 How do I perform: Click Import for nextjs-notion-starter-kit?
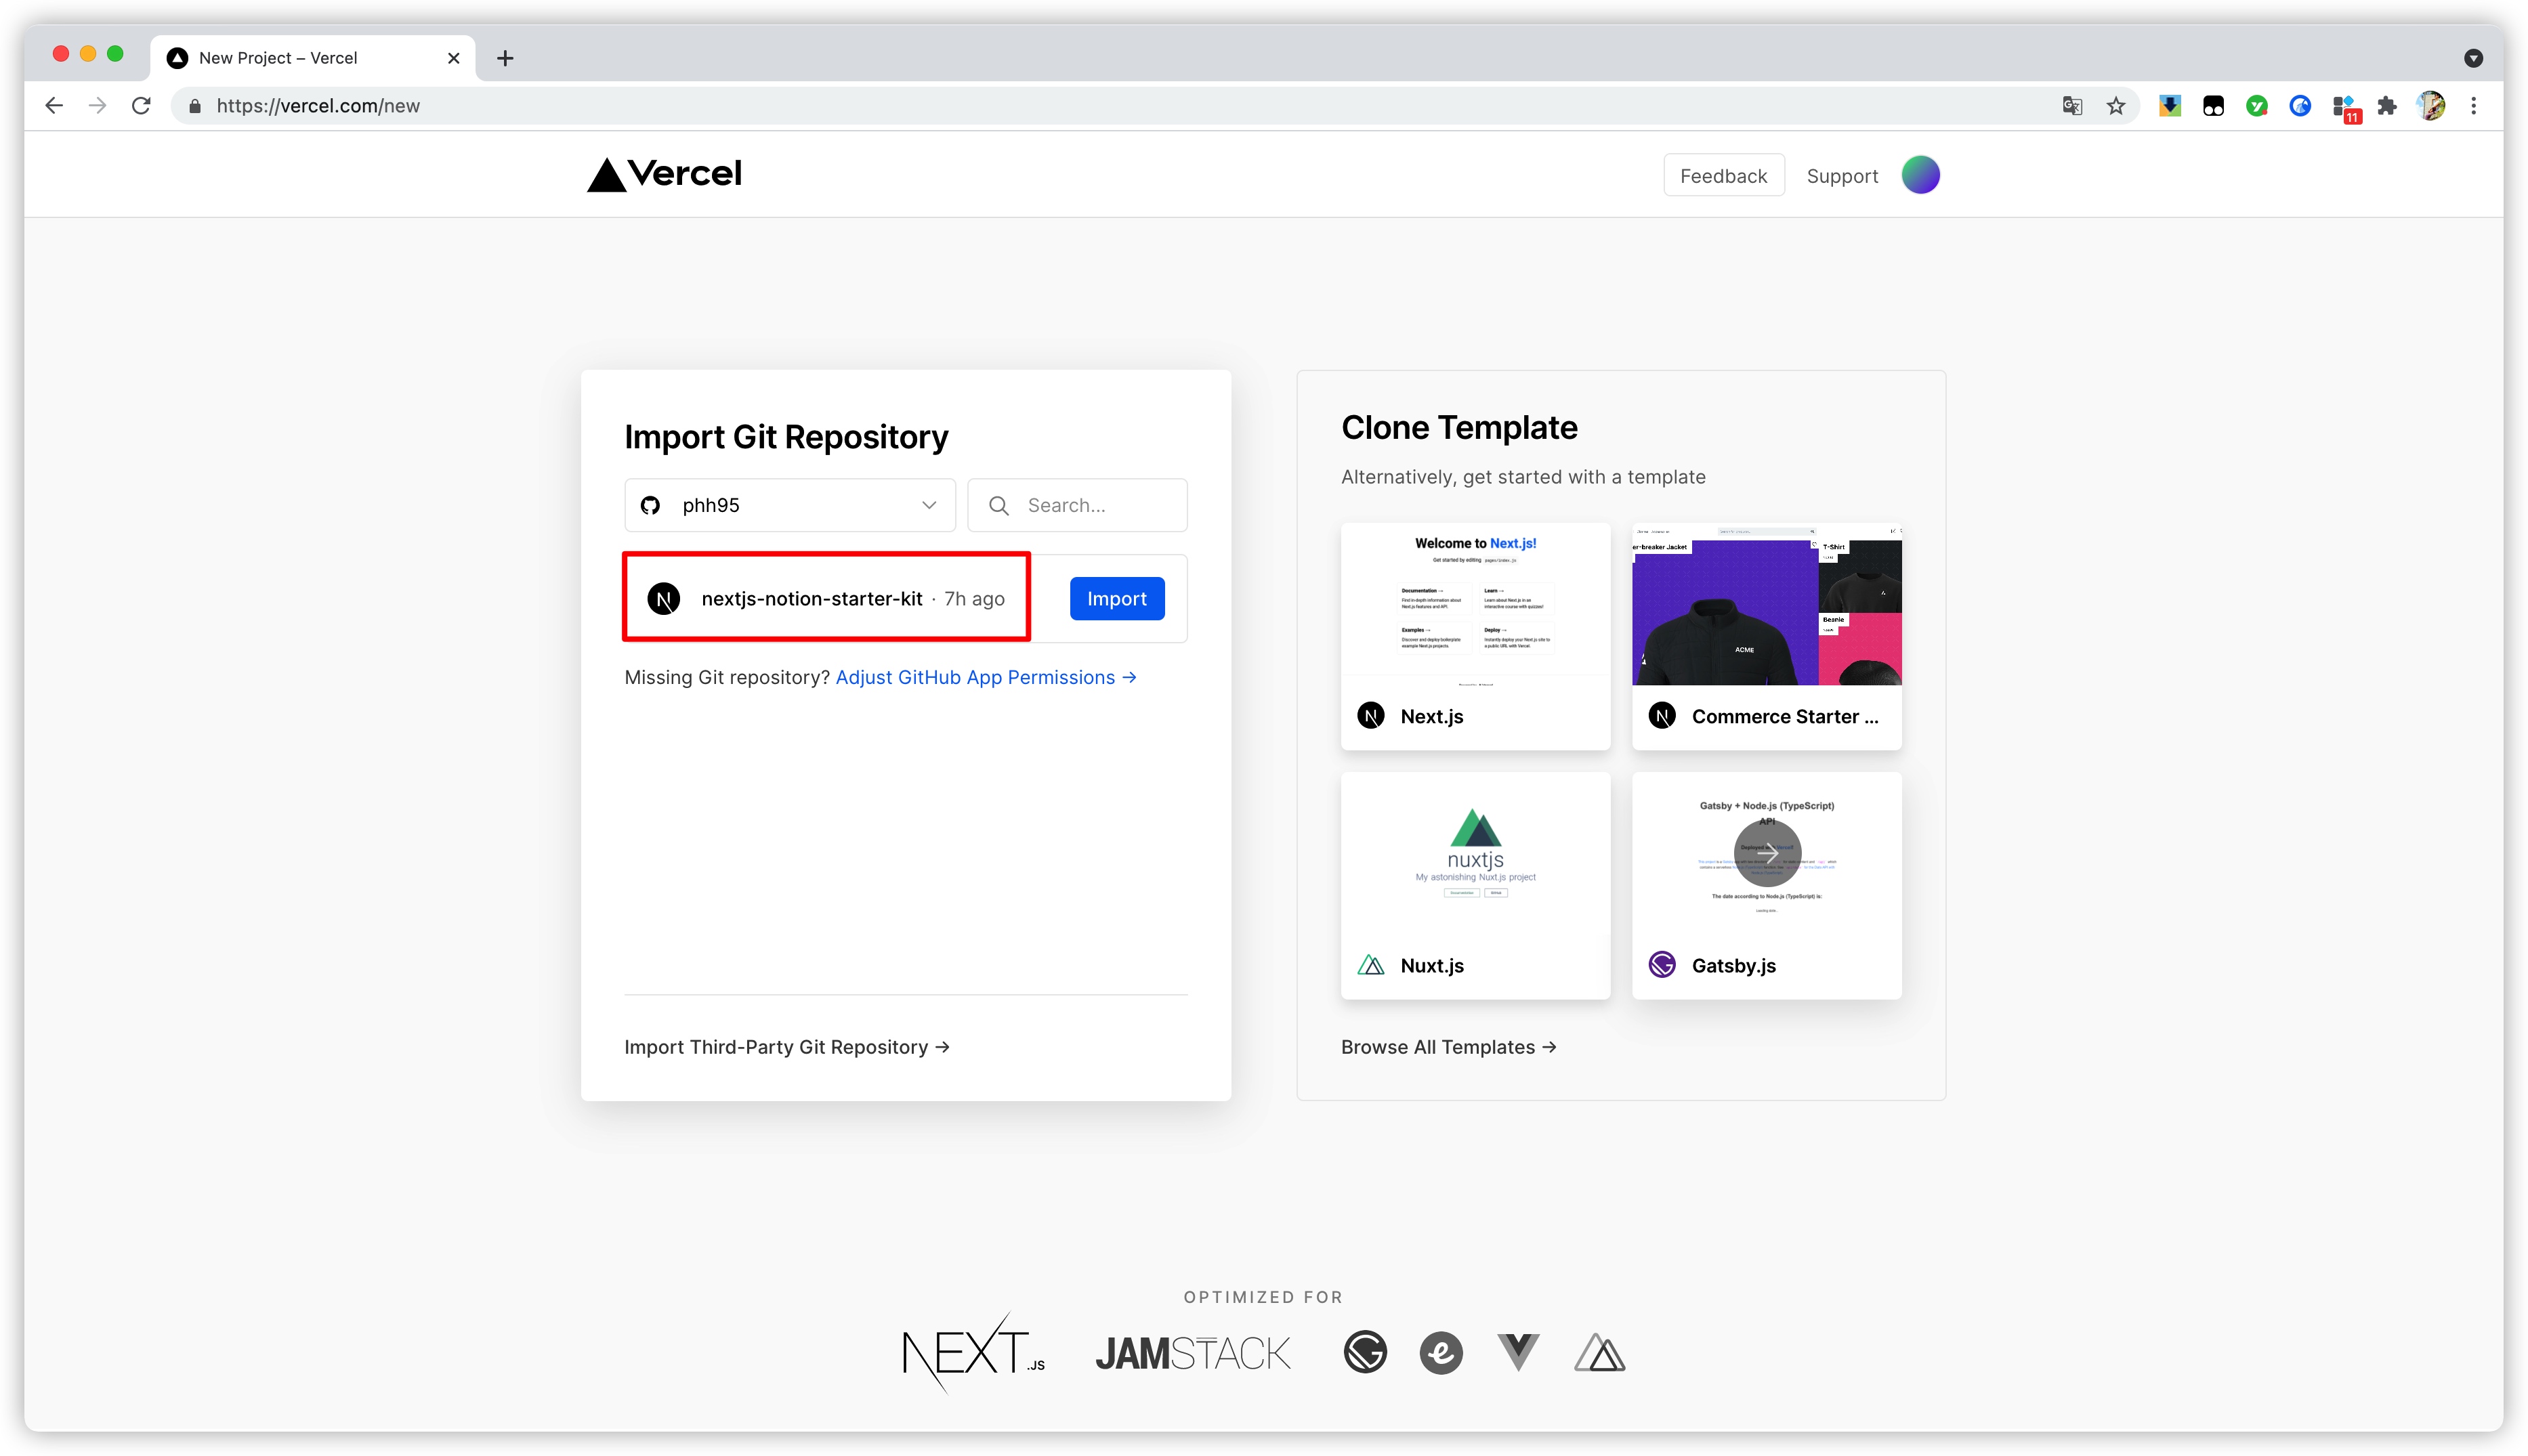(1115, 597)
